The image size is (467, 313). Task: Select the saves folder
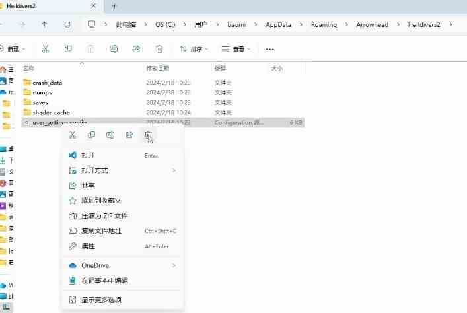163,102
